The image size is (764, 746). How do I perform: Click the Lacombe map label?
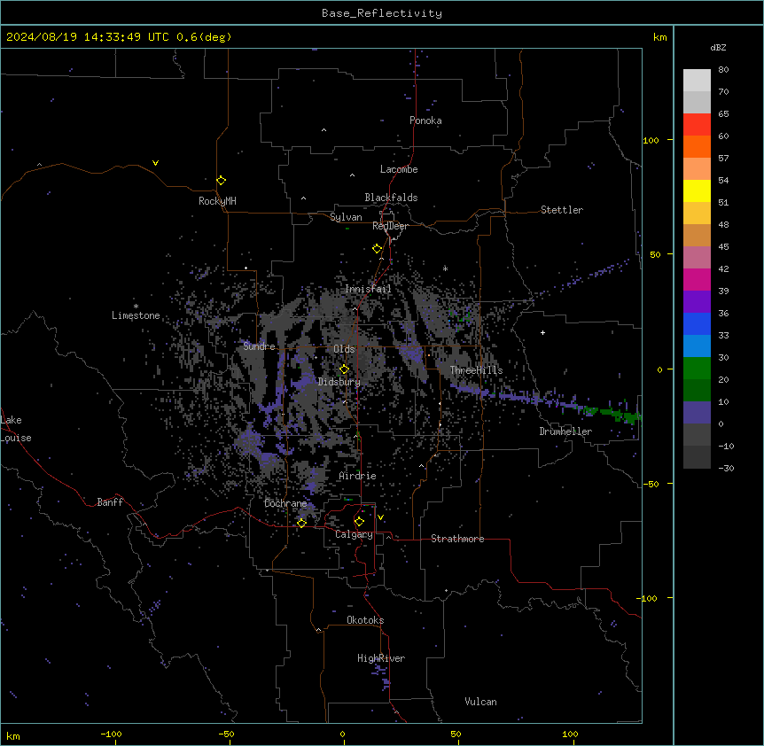399,169
